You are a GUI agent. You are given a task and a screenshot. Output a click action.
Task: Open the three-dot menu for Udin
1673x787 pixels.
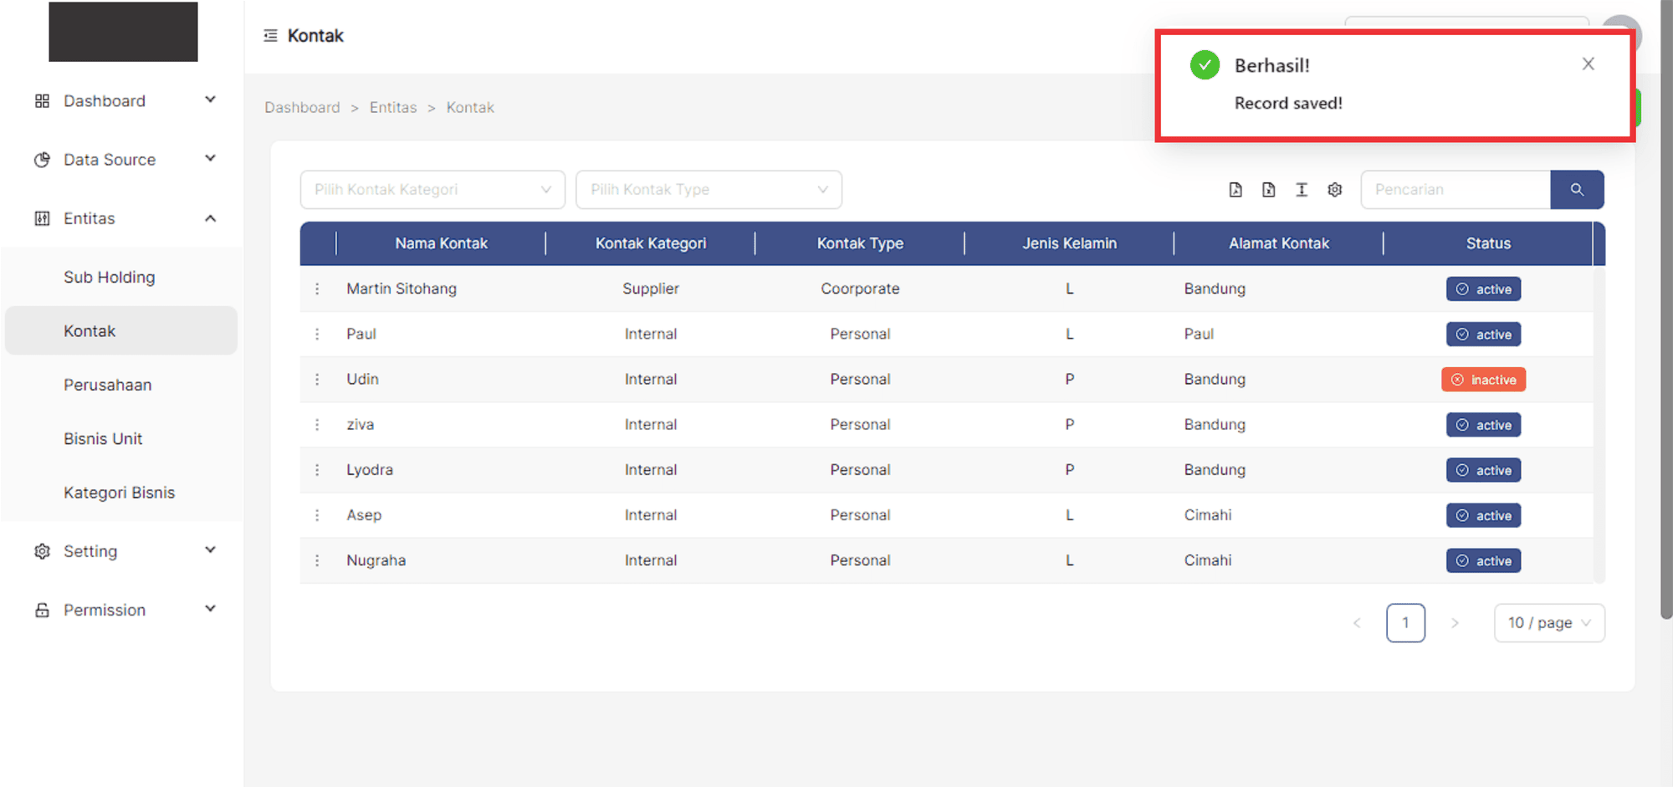(x=317, y=380)
